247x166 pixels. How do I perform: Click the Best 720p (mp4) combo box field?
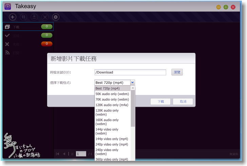[113, 83]
